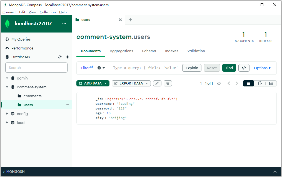The width and height of the screenshot is (282, 177).
Task: Switch to table view of documents
Action: pyautogui.click(x=271, y=83)
